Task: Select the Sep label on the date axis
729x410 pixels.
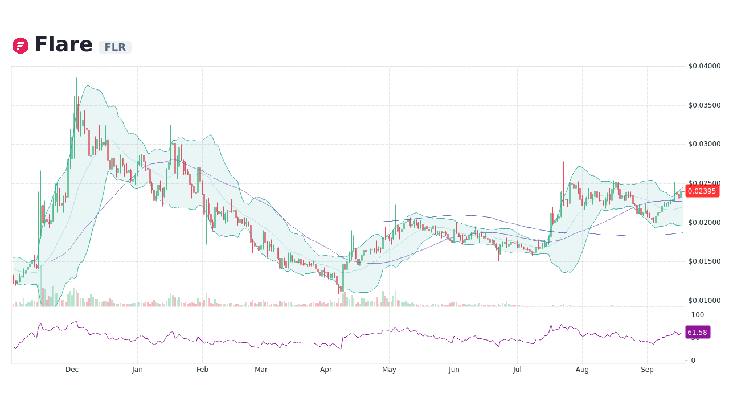Action: [647, 370]
